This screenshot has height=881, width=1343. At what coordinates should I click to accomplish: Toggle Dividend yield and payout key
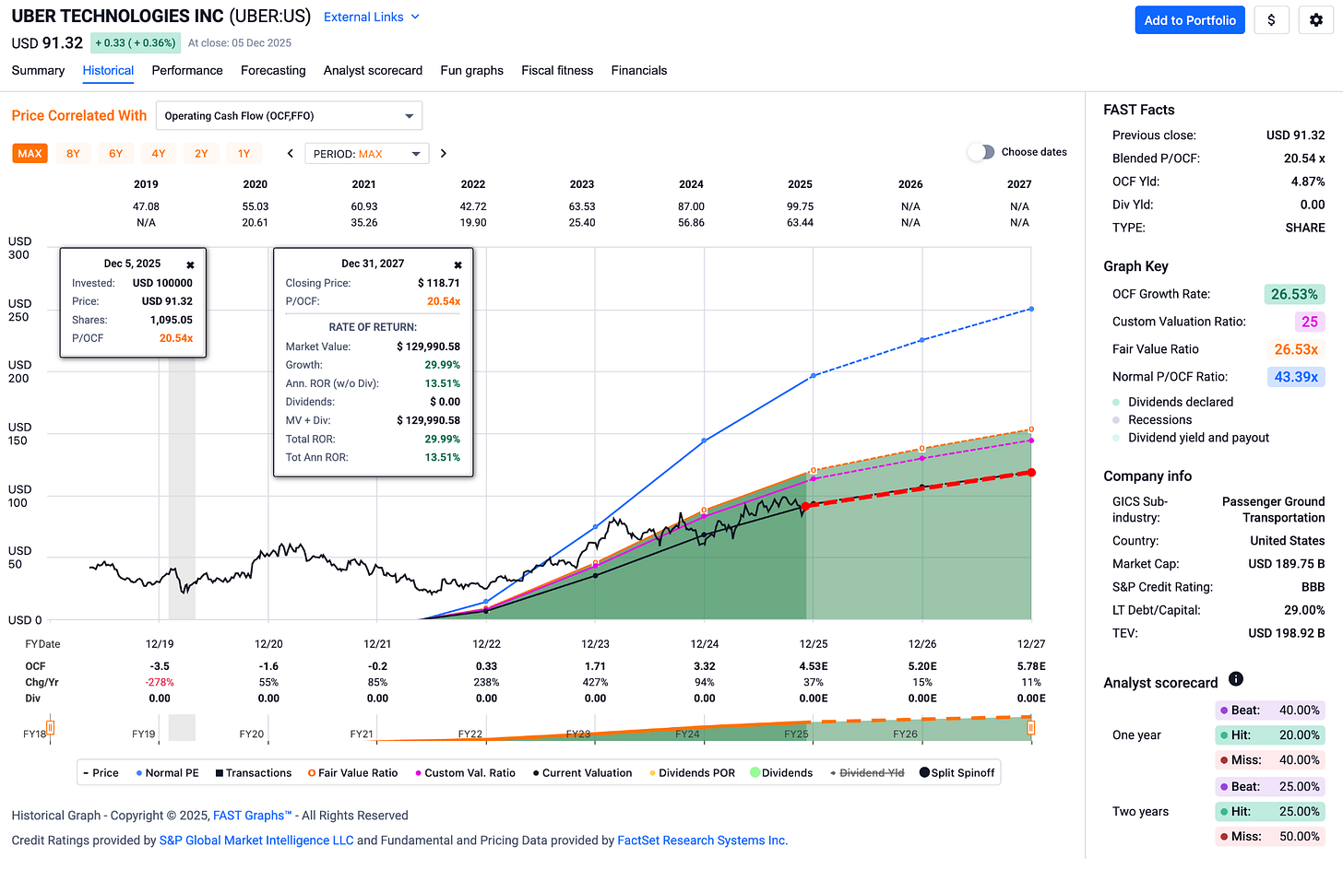click(x=1191, y=438)
